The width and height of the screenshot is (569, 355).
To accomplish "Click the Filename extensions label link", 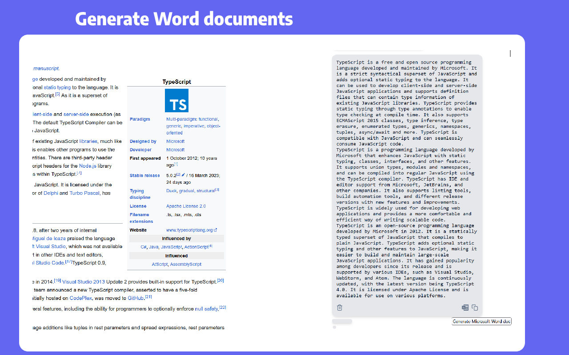I will [x=141, y=218].
